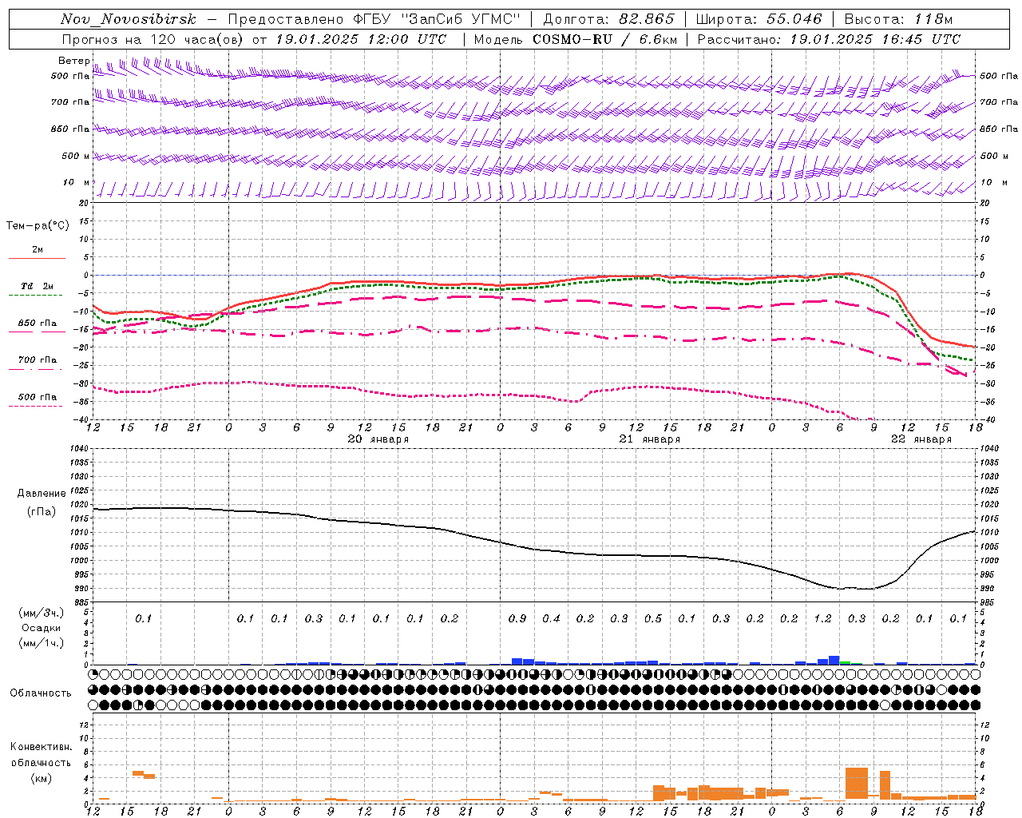Click the 'Модель COSMO-RU / 6.6км' text
Viewport: 1022px width, 818px height.
tap(576, 39)
